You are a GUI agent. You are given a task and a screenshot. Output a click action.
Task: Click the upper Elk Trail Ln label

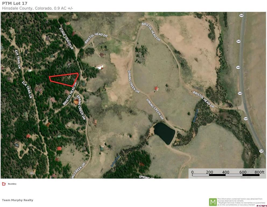click(x=18, y=59)
